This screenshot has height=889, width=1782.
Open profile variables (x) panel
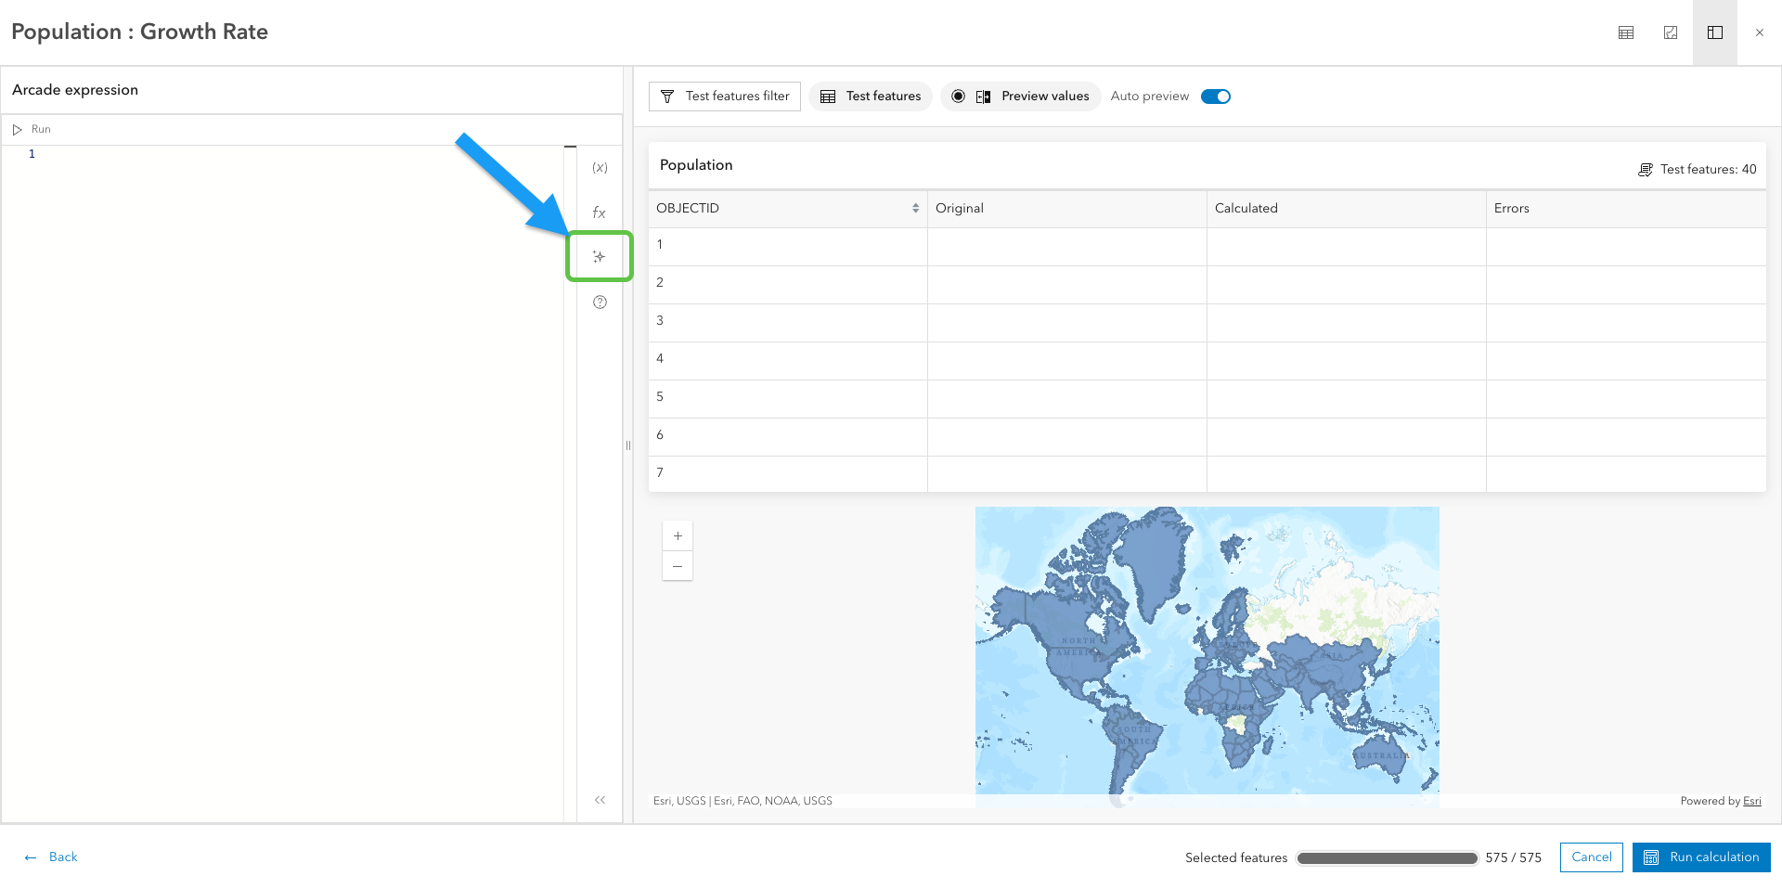(600, 168)
